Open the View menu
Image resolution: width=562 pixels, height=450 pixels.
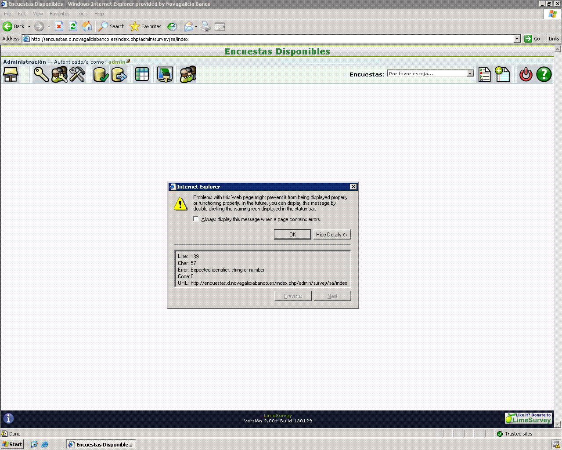tap(38, 14)
